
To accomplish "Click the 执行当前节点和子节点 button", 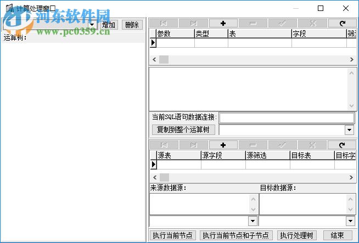I will pos(236,235).
